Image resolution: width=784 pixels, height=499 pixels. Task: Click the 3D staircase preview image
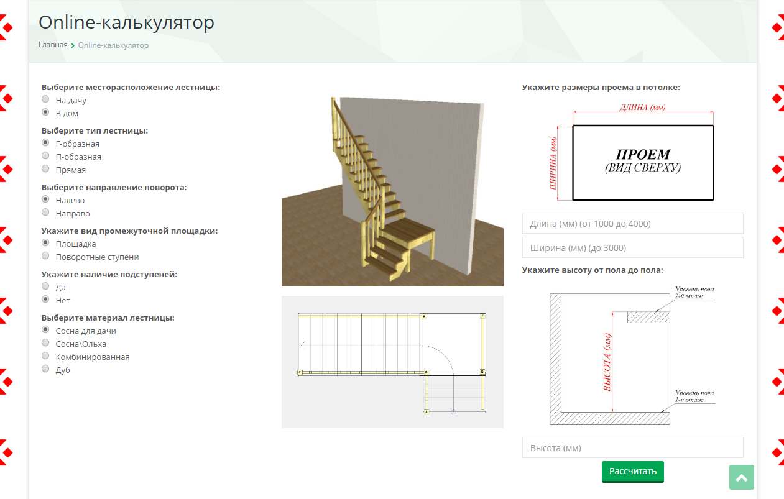click(392, 190)
